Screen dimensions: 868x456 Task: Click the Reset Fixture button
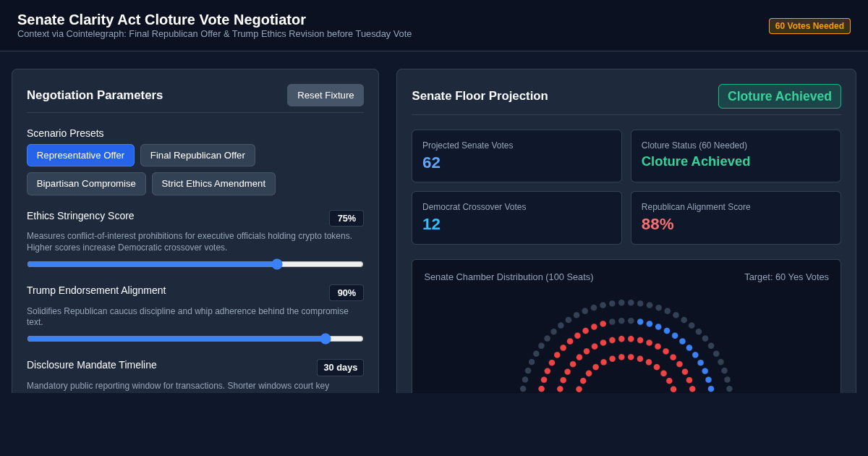pos(325,96)
